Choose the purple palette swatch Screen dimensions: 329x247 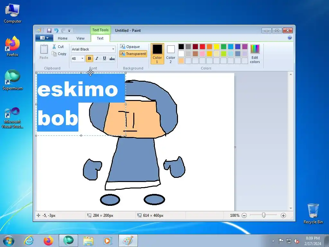tap(245, 47)
